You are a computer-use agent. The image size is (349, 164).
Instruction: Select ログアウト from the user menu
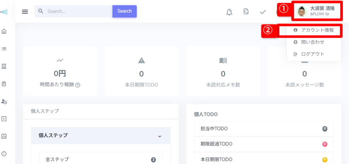313,54
